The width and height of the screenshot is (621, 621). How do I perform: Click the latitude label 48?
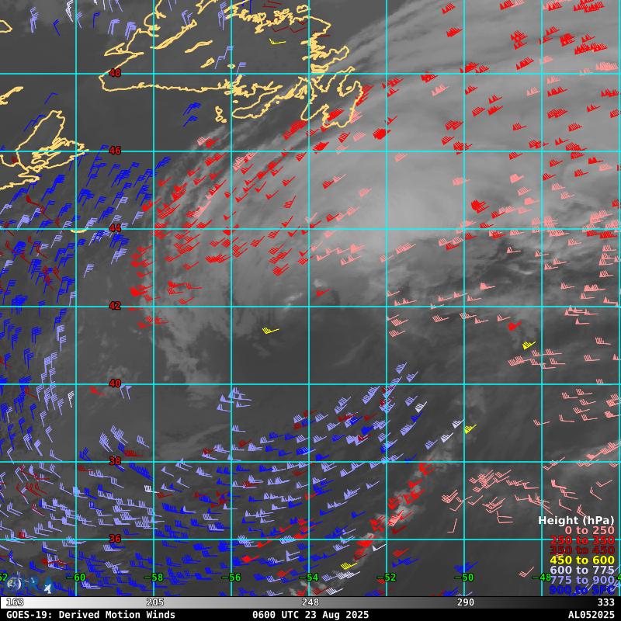pyautogui.click(x=115, y=73)
